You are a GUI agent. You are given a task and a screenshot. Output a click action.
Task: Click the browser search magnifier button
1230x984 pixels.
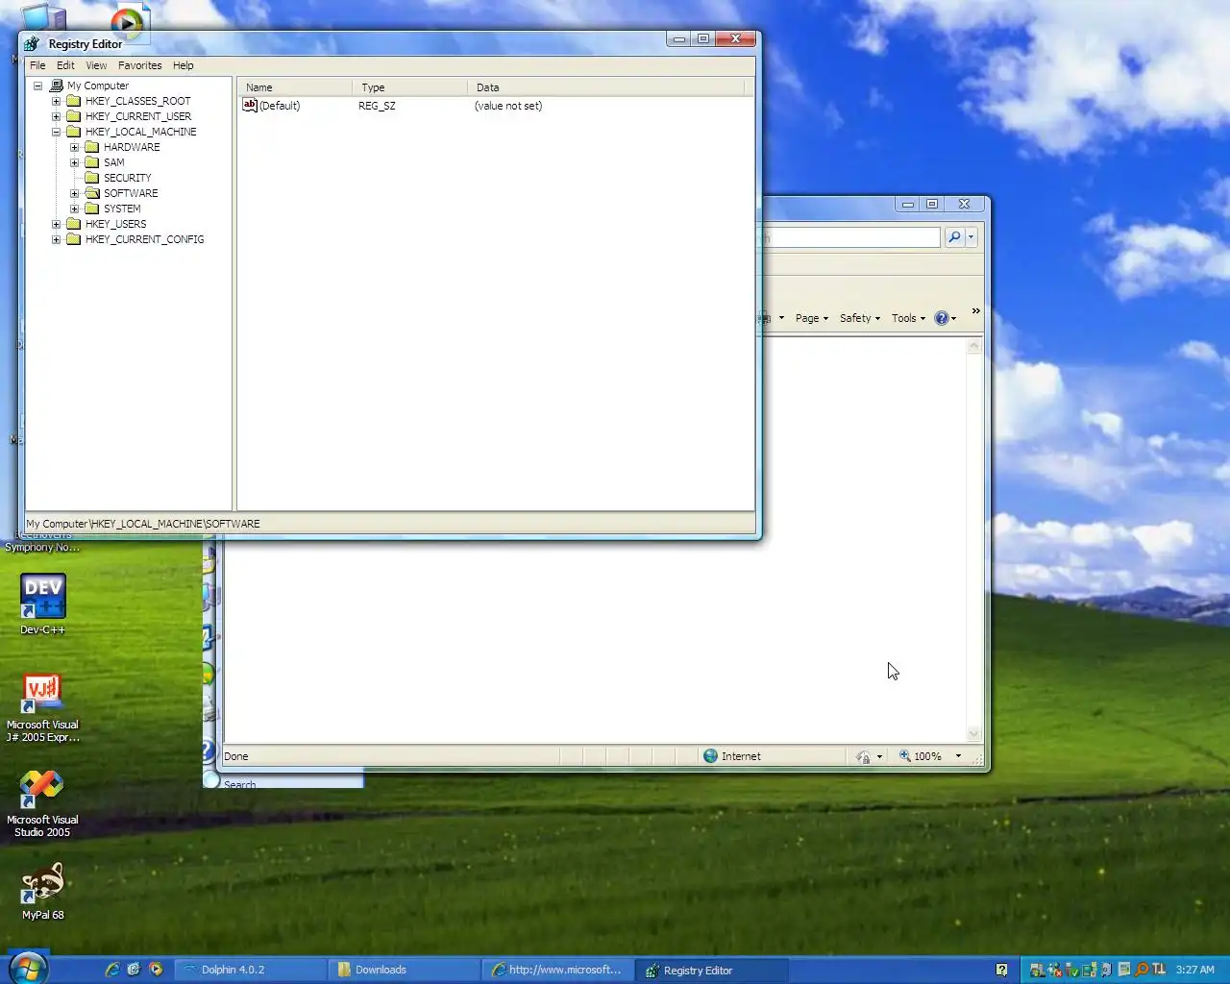click(x=954, y=237)
